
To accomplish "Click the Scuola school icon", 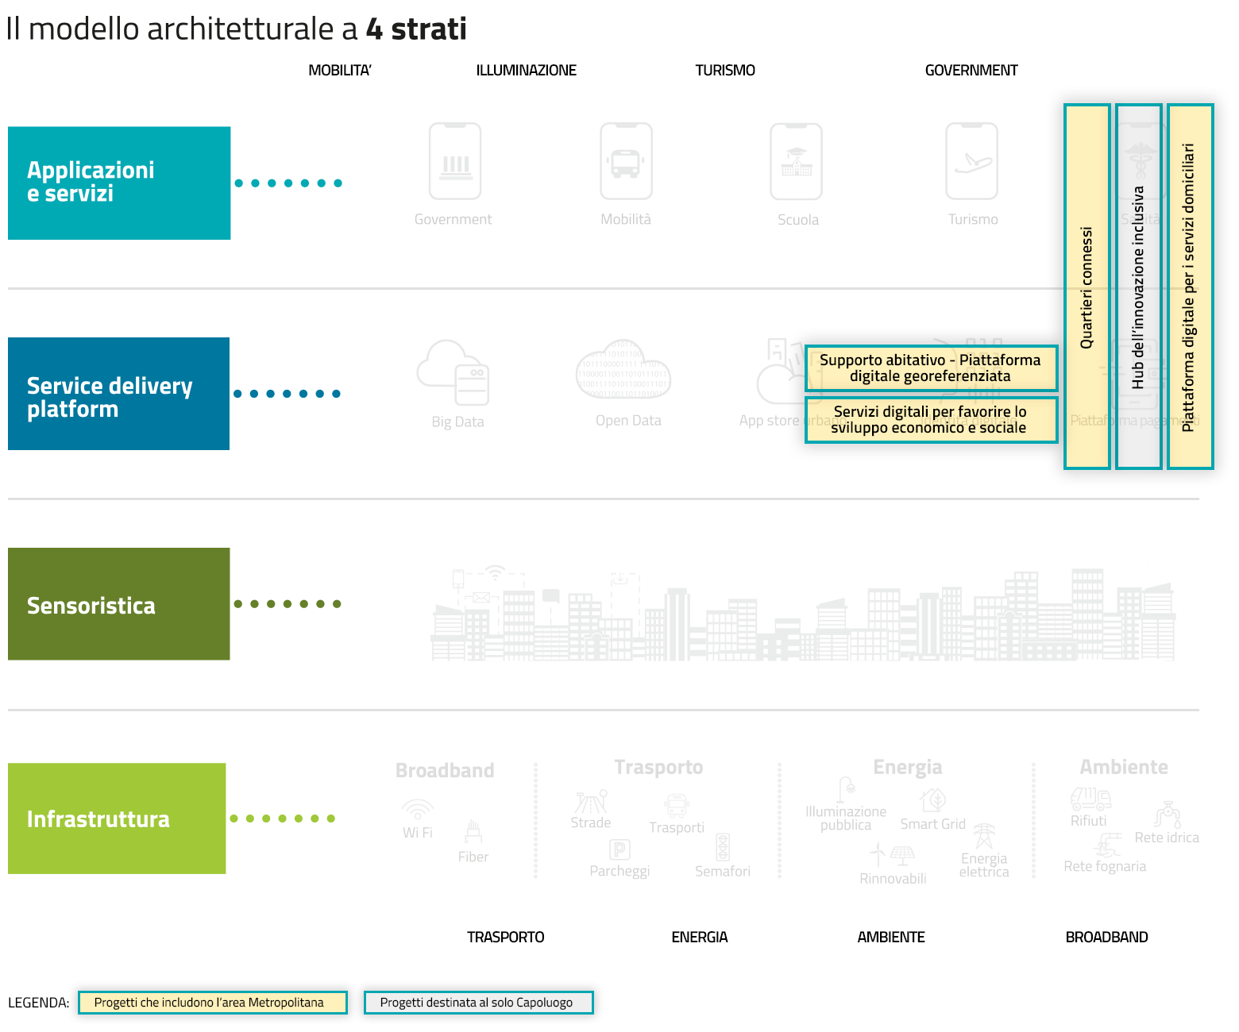I will 796,161.
